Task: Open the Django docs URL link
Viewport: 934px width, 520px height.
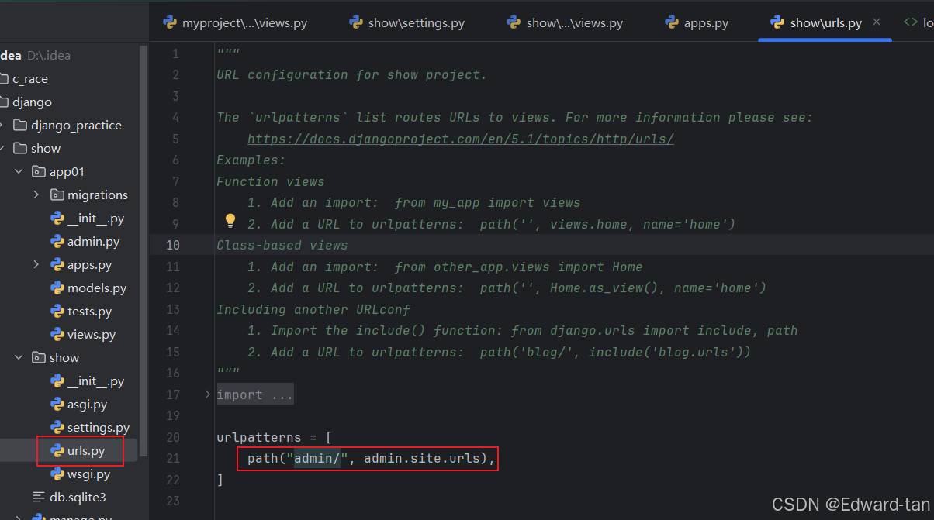Action: [x=460, y=139]
